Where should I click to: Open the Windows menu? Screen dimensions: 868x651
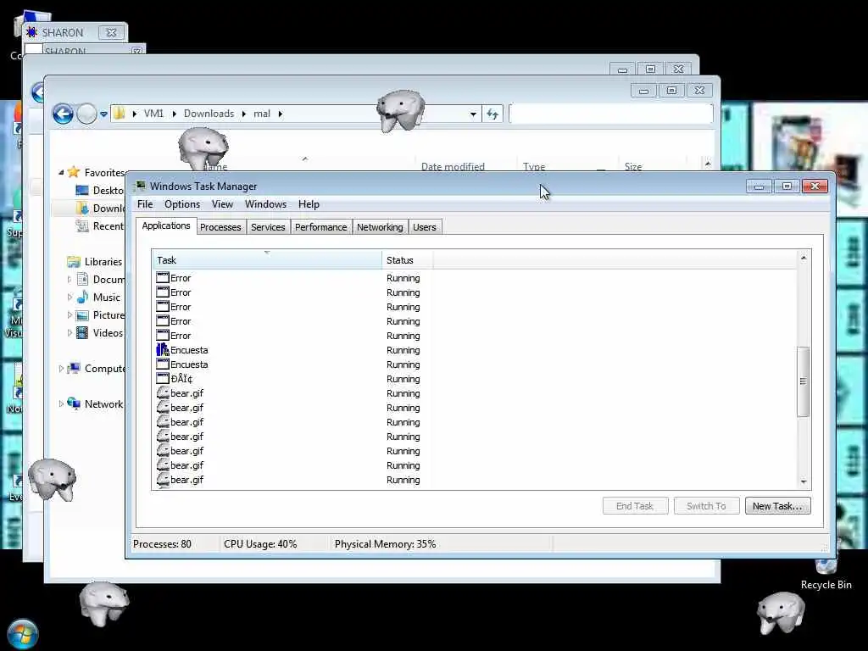[265, 204]
